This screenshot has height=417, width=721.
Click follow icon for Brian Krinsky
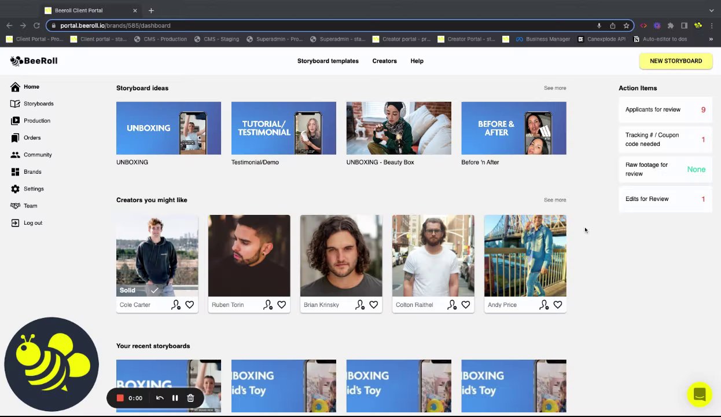coord(360,305)
